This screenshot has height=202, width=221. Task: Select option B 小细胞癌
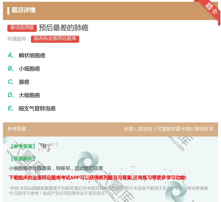pyautogui.click(x=24, y=69)
